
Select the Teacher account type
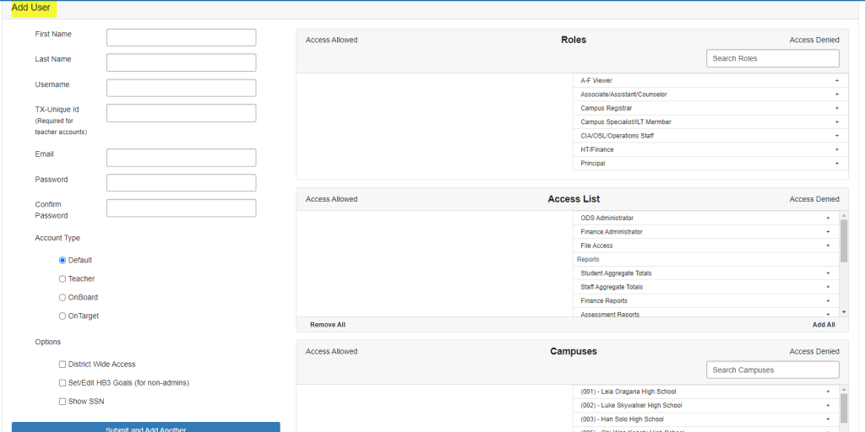click(63, 278)
